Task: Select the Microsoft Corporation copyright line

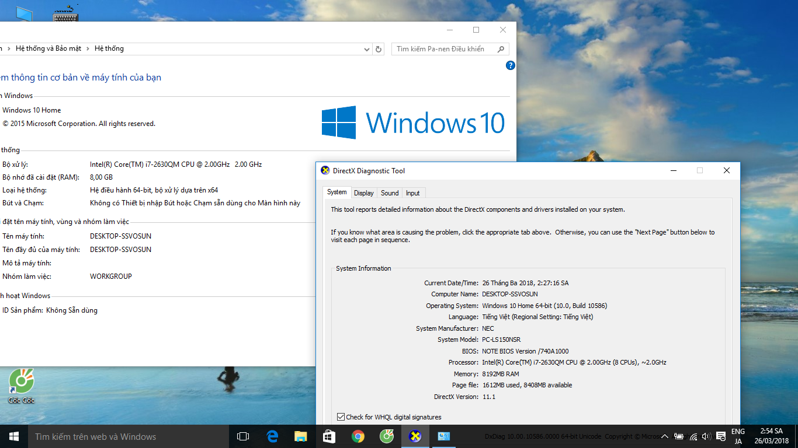Action: coord(79,124)
